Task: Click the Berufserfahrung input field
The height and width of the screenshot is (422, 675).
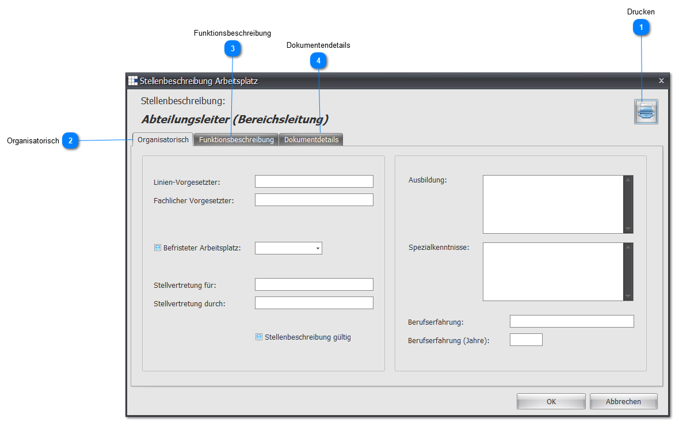Action: click(571, 321)
